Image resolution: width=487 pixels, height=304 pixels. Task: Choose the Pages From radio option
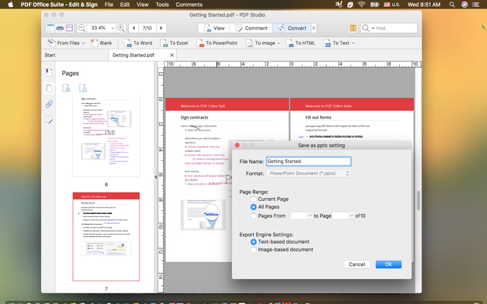pyautogui.click(x=254, y=216)
